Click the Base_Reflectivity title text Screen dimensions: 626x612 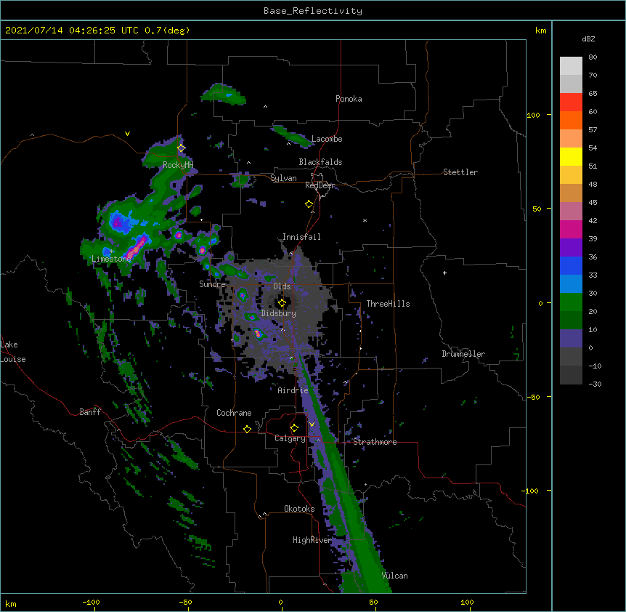click(313, 11)
